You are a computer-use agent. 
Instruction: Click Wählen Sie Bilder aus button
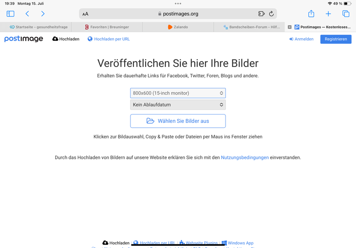click(178, 121)
